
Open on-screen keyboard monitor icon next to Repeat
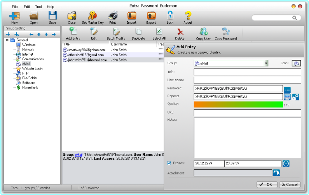(287, 97)
